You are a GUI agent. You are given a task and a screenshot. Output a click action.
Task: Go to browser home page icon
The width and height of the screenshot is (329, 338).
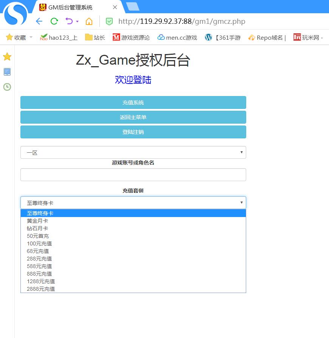[89, 21]
